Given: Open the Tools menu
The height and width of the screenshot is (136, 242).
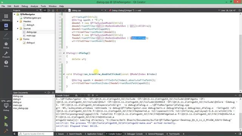Looking at the screenshot, I should pos(43,6).
